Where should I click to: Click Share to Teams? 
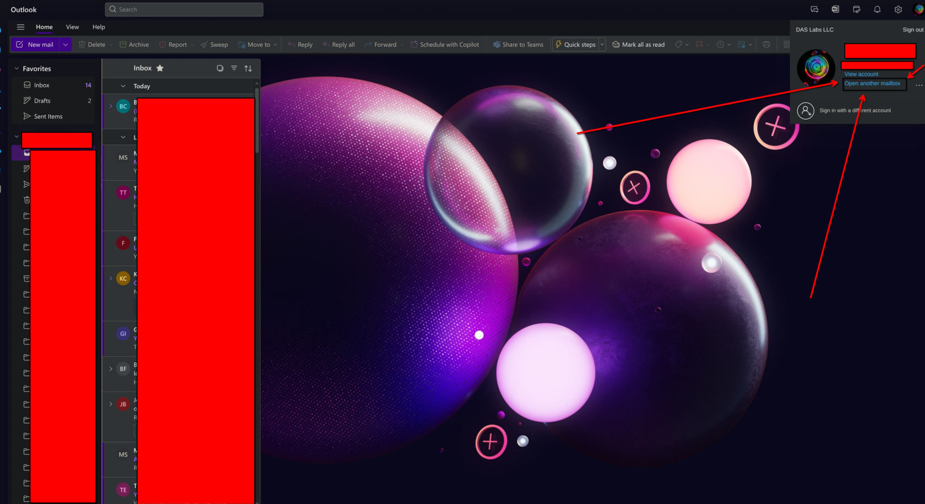tap(518, 45)
